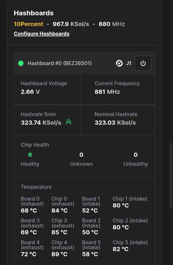Click the Current Frequency value 881 MHz

pyautogui.click(x=107, y=92)
